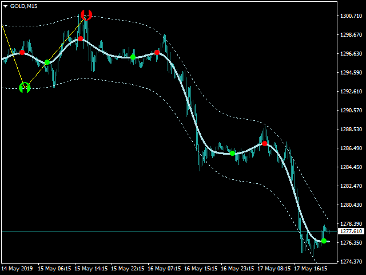Open the chart menu triangle beside GOLD,M15

(5, 6)
